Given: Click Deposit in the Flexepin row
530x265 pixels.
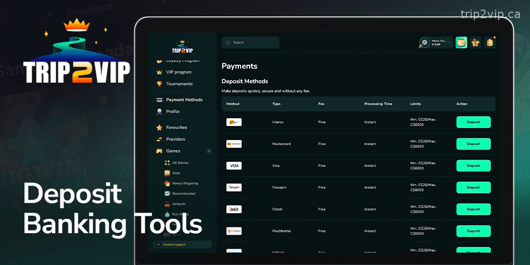Looking at the screenshot, I should click(473, 187).
